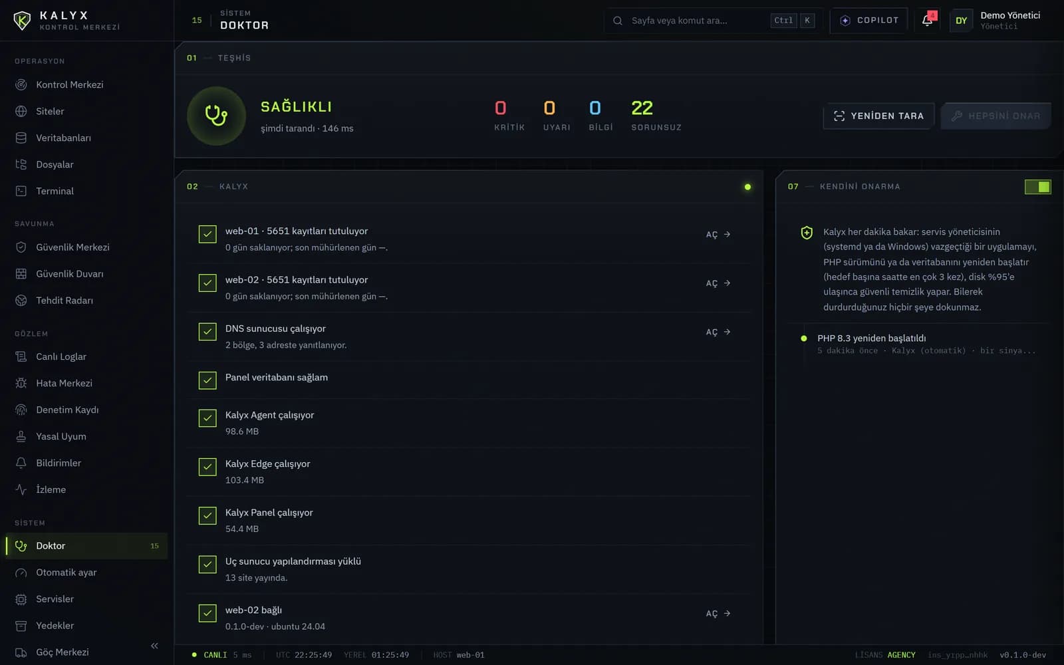Open the PHP 8.3 yeniden başlatıldı entry
1064x665 pixels.
919,344
